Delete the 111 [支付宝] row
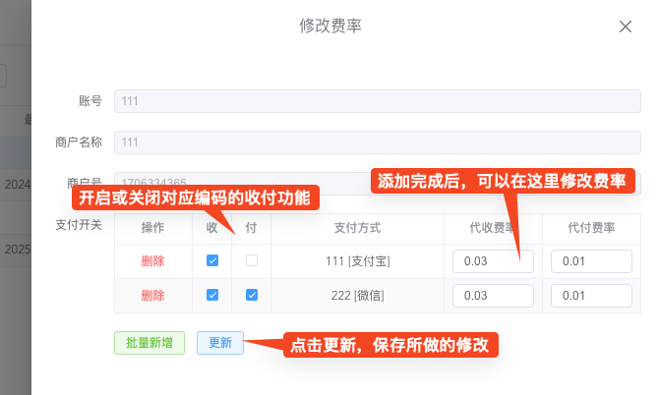 (152, 261)
